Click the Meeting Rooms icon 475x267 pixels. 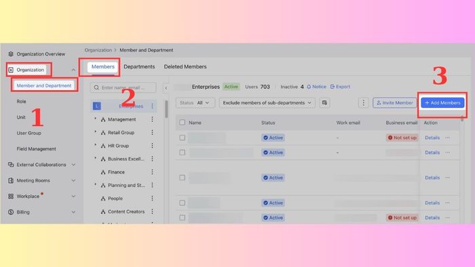(x=11, y=180)
